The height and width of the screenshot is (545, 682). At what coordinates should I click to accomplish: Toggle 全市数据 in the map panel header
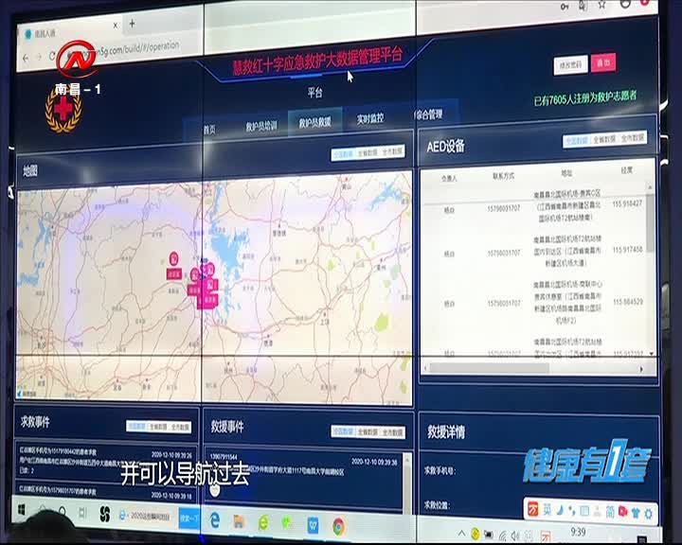[394, 153]
